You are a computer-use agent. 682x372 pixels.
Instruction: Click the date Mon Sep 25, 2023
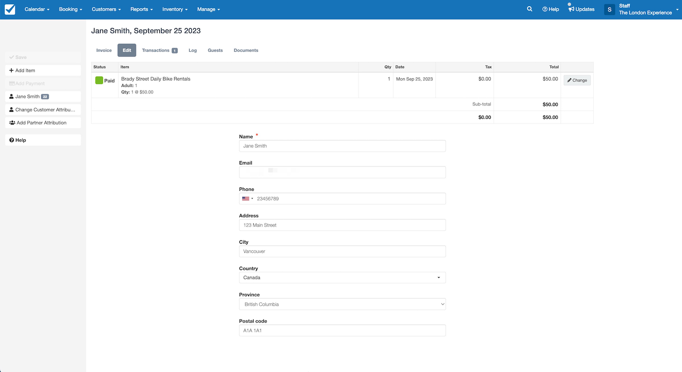[414, 79]
